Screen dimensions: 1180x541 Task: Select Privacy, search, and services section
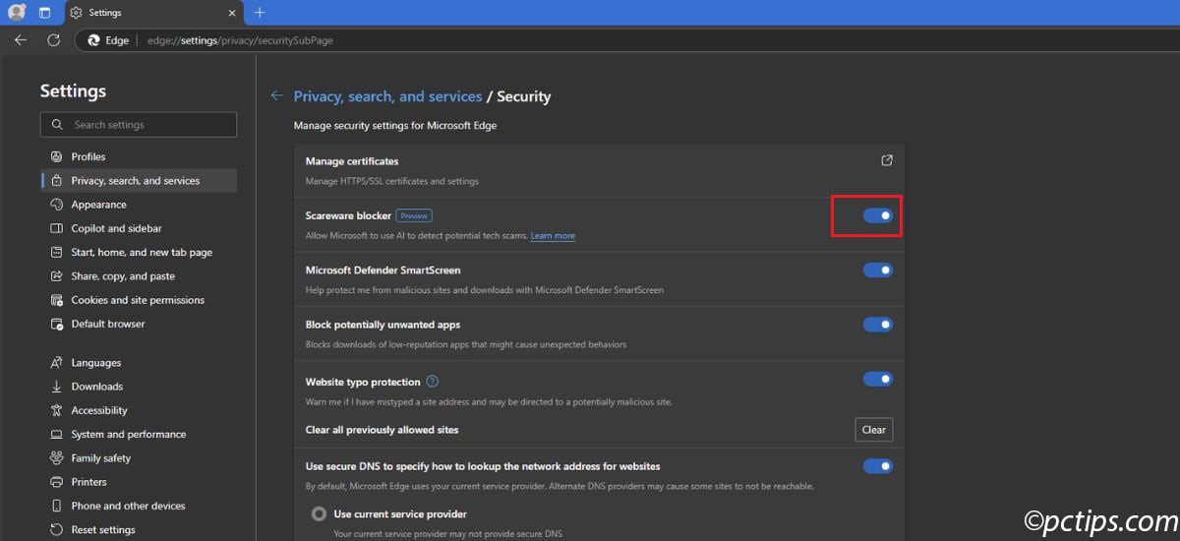click(139, 181)
